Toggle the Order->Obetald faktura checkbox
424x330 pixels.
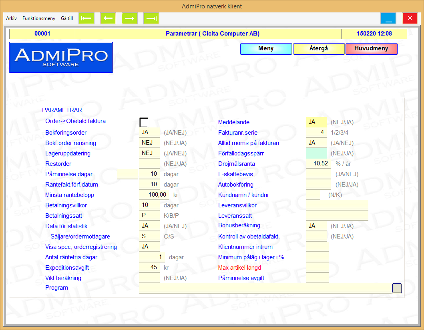point(144,122)
